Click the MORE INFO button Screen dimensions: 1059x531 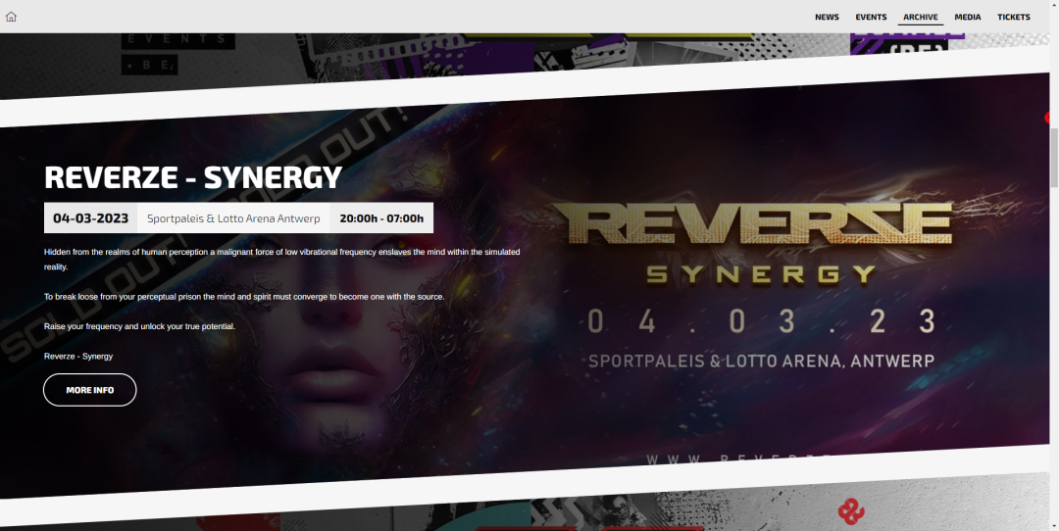tap(90, 390)
